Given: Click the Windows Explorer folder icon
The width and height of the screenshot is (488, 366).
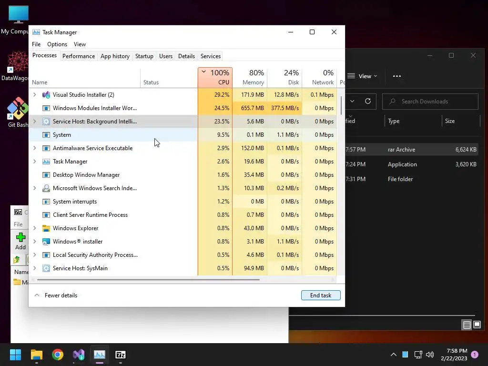Looking at the screenshot, I should pyautogui.click(x=46, y=228).
